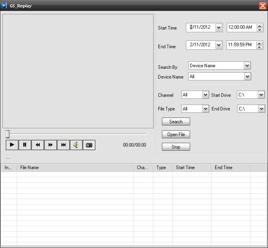Click the Stop button
The image size is (268, 248).
pos(176,147)
